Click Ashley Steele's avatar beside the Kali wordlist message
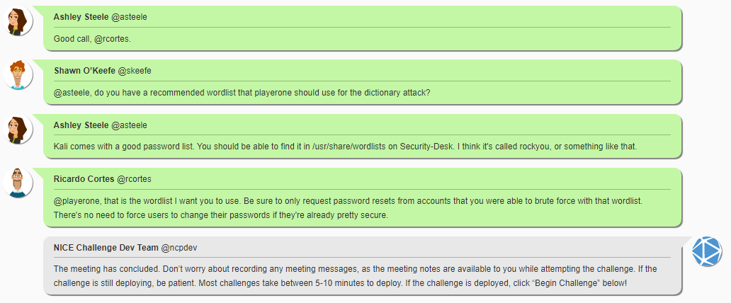Screen dimensions: 731x303 (18, 130)
